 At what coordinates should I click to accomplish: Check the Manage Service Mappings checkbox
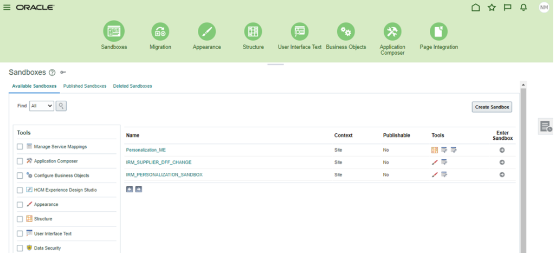[x=20, y=146]
